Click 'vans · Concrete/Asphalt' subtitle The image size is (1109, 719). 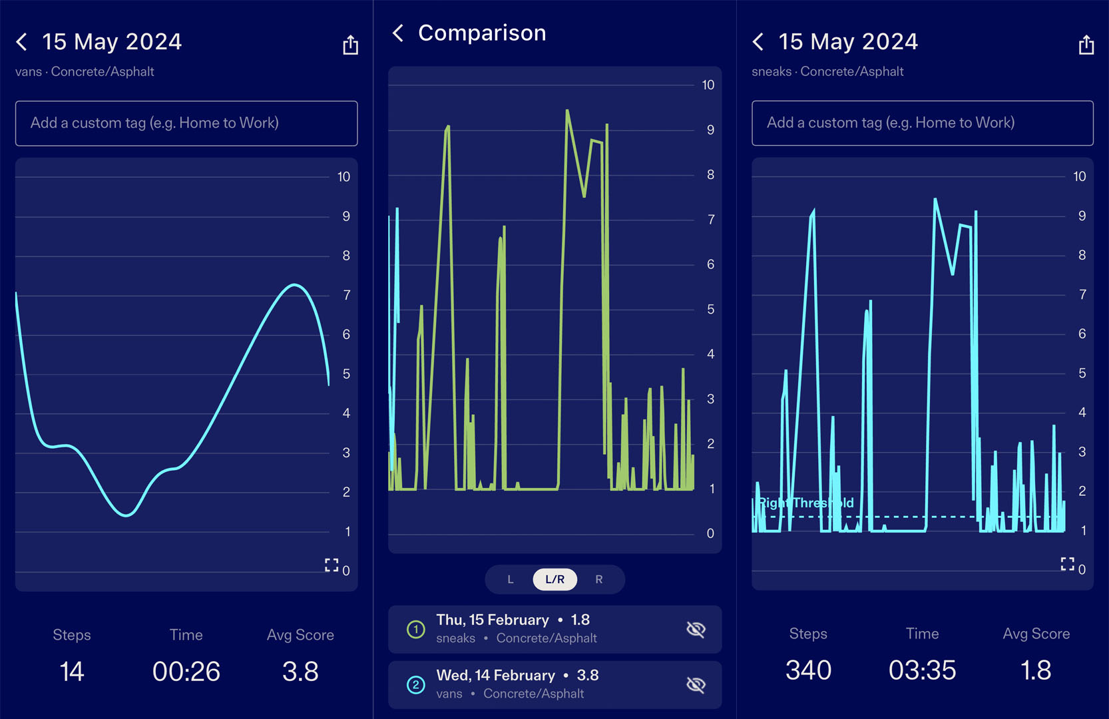click(85, 72)
